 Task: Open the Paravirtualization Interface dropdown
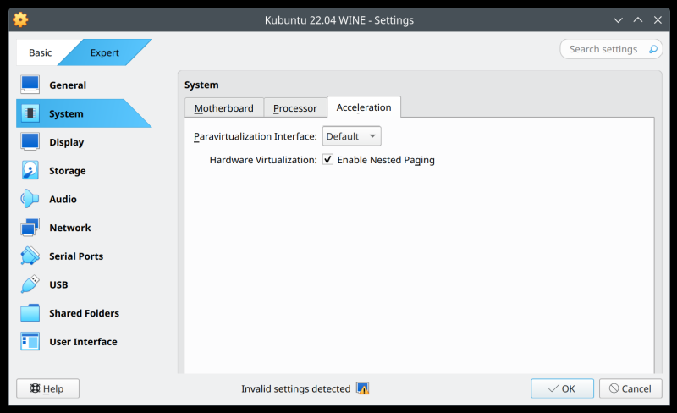tap(351, 136)
